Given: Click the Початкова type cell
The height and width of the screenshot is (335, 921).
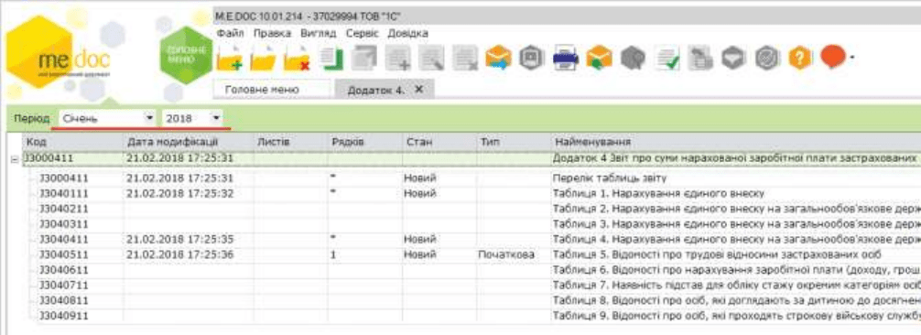Looking at the screenshot, I should 506,254.
